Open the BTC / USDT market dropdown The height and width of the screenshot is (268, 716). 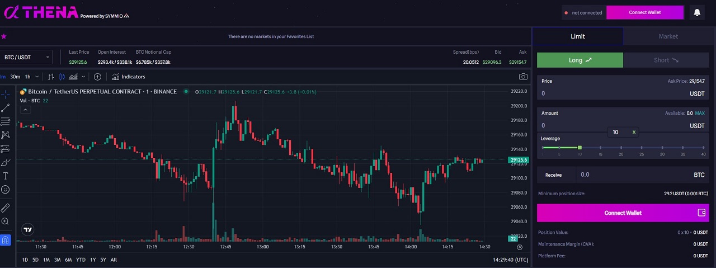[x=26, y=57]
